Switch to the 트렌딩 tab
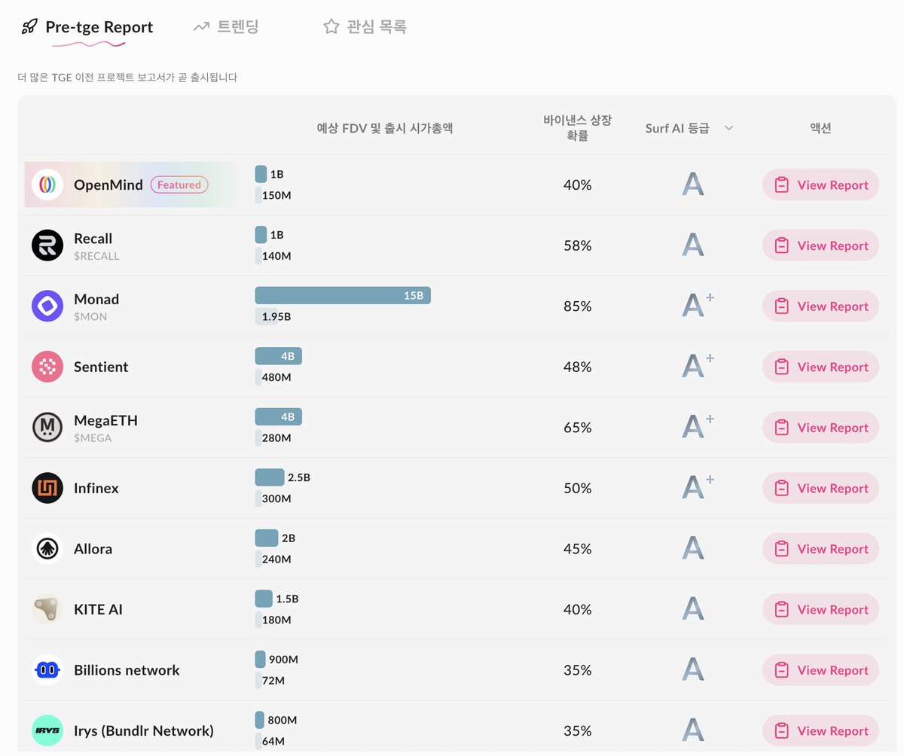The width and height of the screenshot is (904, 756). (226, 27)
